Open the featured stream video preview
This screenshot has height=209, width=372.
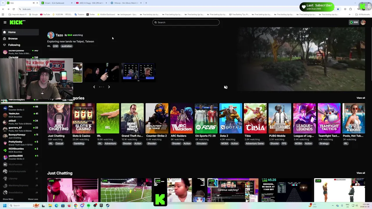(x=301, y=59)
